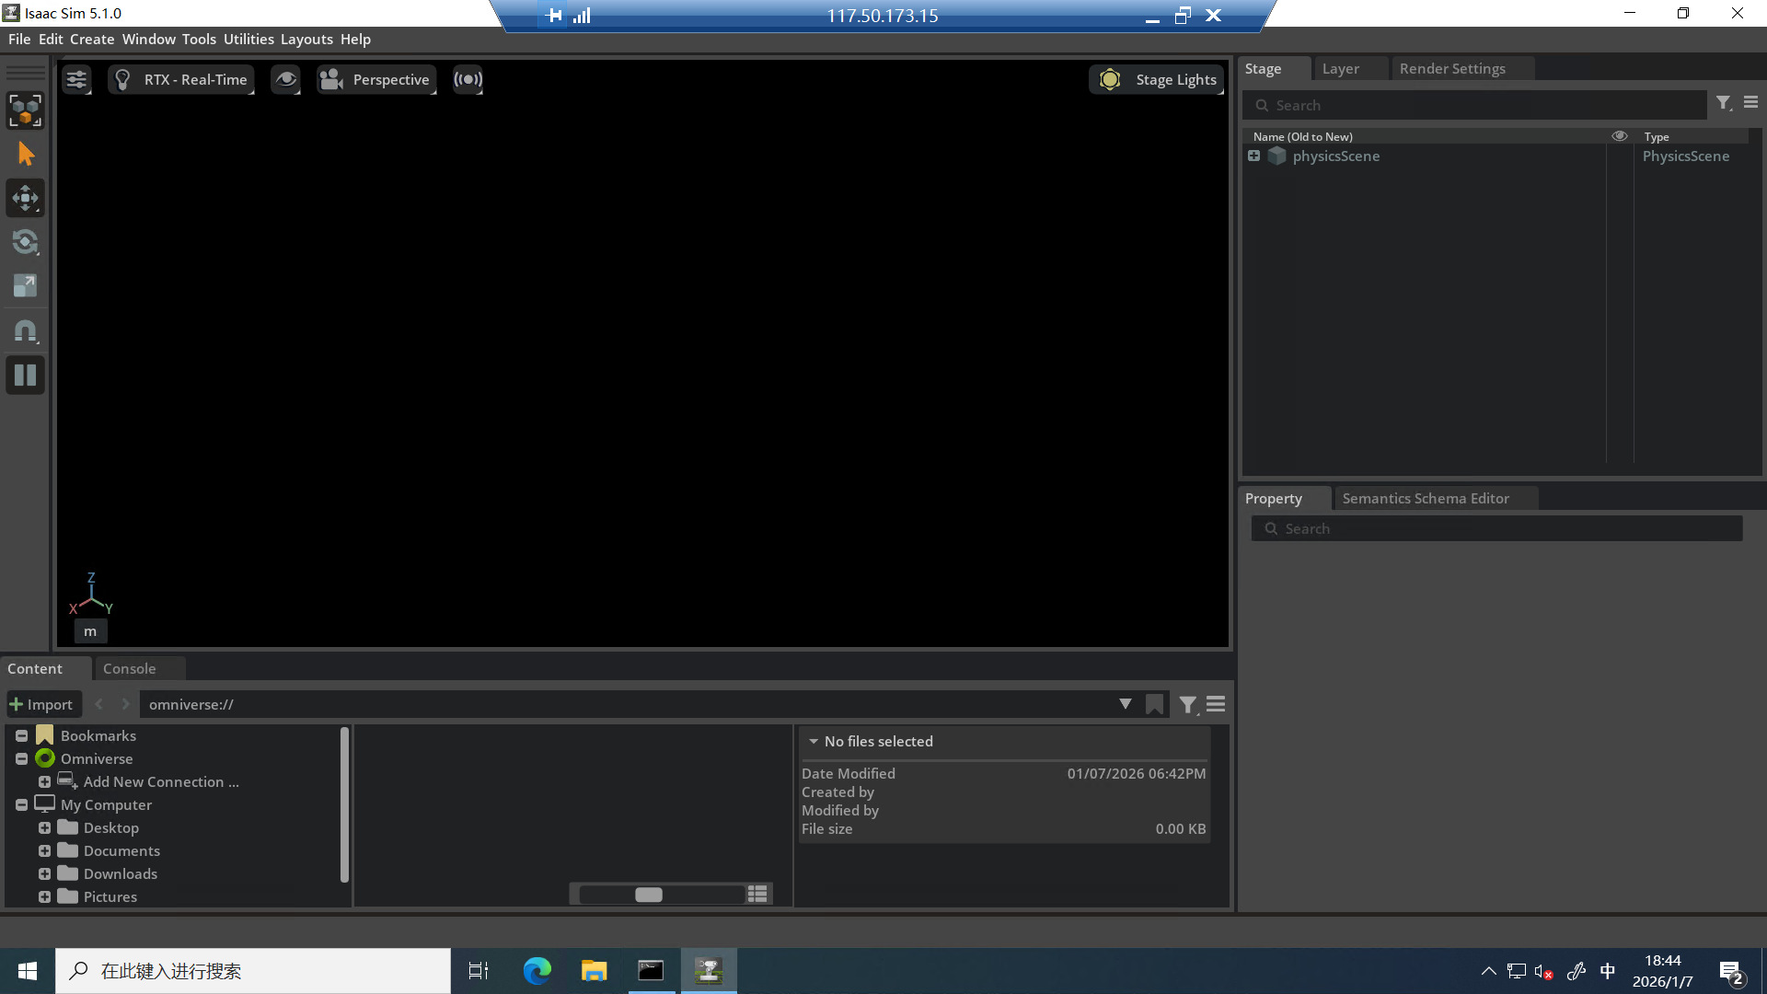This screenshot has width=1767, height=994.
Task: Open the omniverse:// path dropdown arrow
Action: pyautogui.click(x=1125, y=704)
